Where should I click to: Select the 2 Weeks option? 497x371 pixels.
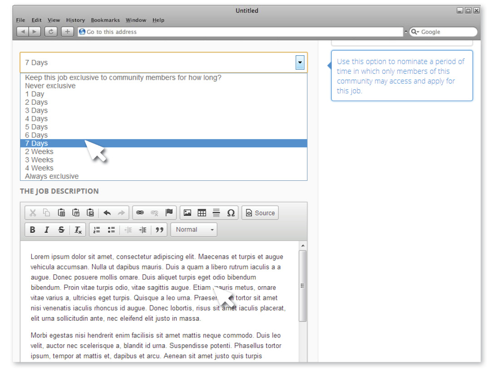click(39, 152)
